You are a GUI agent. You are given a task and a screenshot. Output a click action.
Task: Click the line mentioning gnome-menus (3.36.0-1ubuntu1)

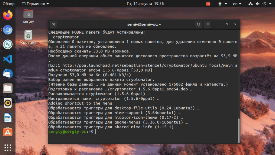point(118,122)
